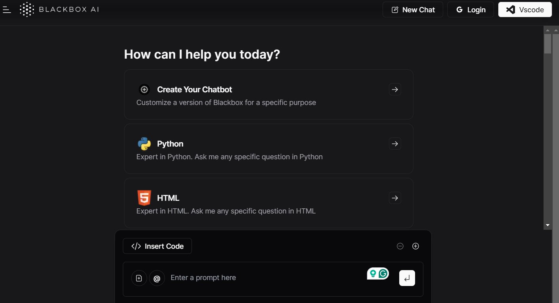Open the Python expert arrow
The height and width of the screenshot is (303, 559).
click(x=395, y=143)
